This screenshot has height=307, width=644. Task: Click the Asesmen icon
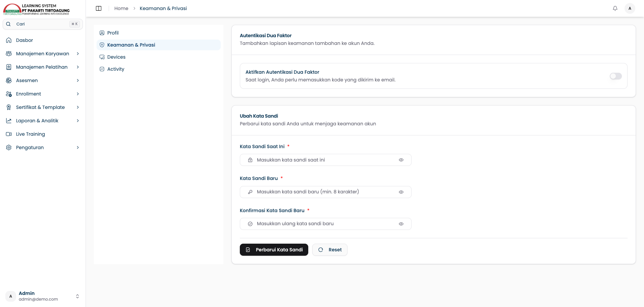[9, 80]
